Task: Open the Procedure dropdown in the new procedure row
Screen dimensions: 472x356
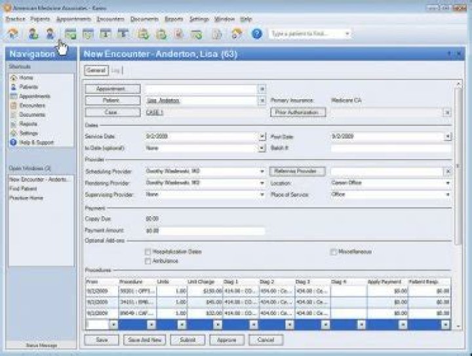Action: (151, 324)
